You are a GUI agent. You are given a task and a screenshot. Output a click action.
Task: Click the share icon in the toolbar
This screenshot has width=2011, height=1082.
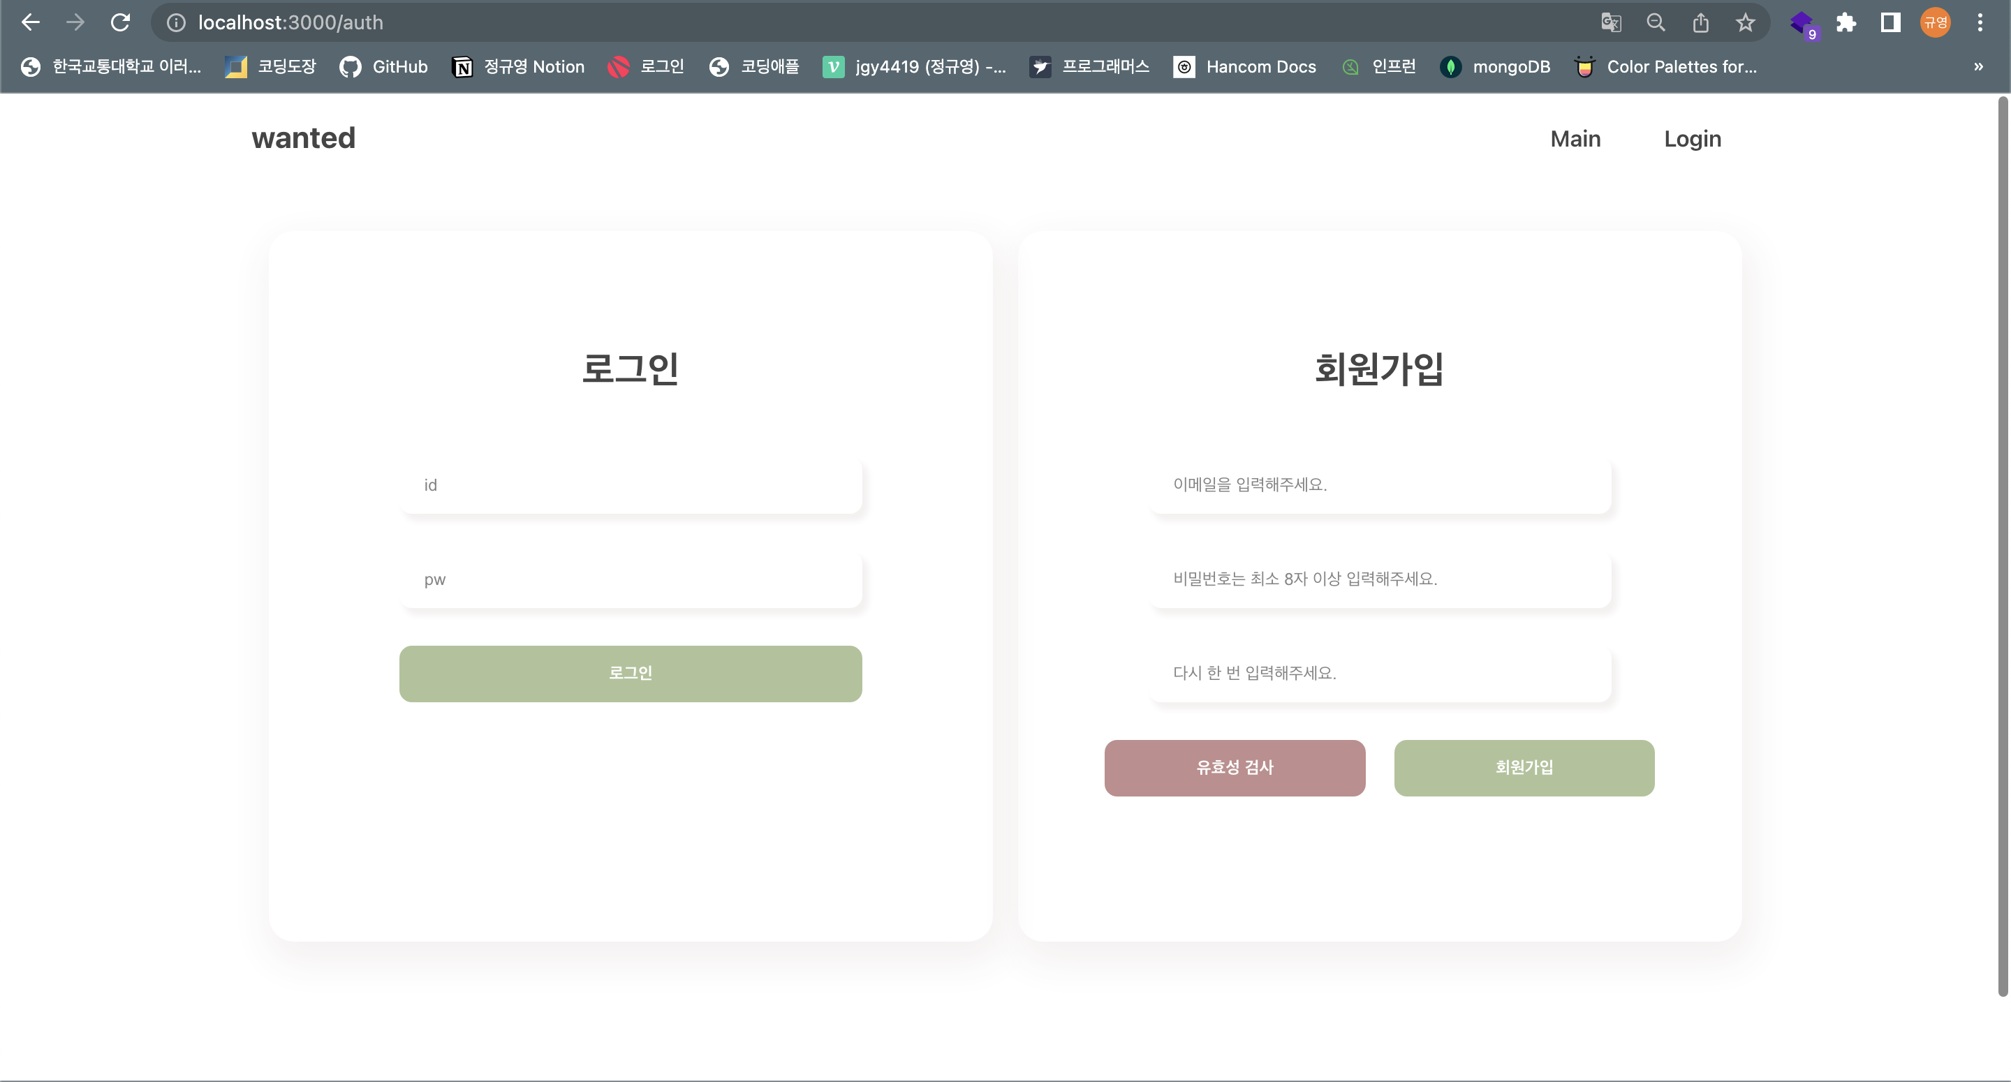(x=1700, y=22)
